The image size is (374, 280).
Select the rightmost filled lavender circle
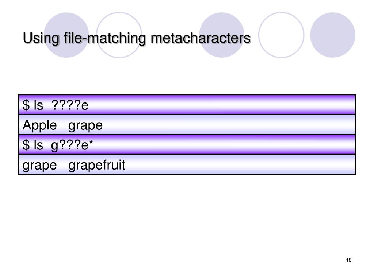(332, 35)
